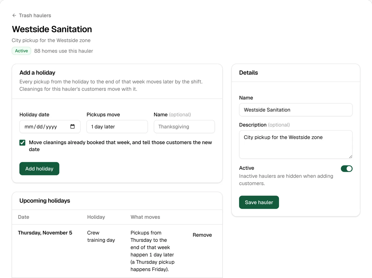Click the Details panel heading
Image resolution: width=372 pixels, height=278 pixels.
[x=248, y=73]
